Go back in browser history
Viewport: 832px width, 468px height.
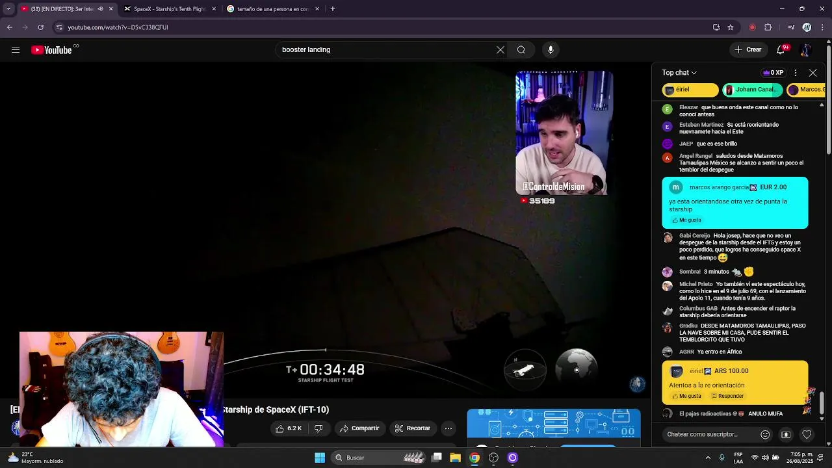coord(10,27)
